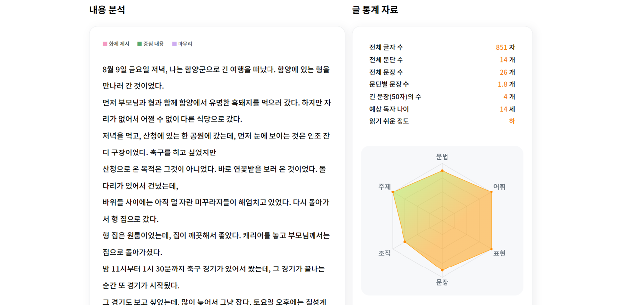Viewport: 626px width, 305px height.
Task: Click the 문단별 문장 수 statistic label
Action: point(389,84)
